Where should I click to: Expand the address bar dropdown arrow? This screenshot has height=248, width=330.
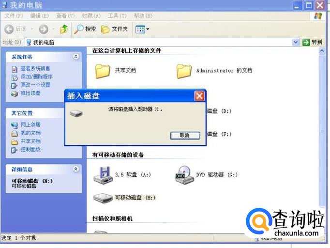(x=296, y=42)
